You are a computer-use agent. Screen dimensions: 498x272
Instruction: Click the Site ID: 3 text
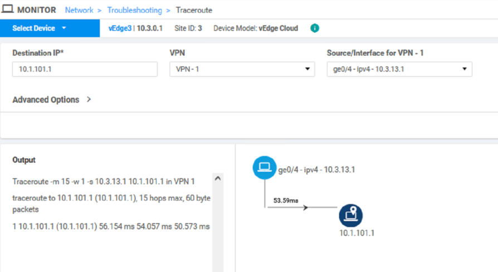(188, 28)
